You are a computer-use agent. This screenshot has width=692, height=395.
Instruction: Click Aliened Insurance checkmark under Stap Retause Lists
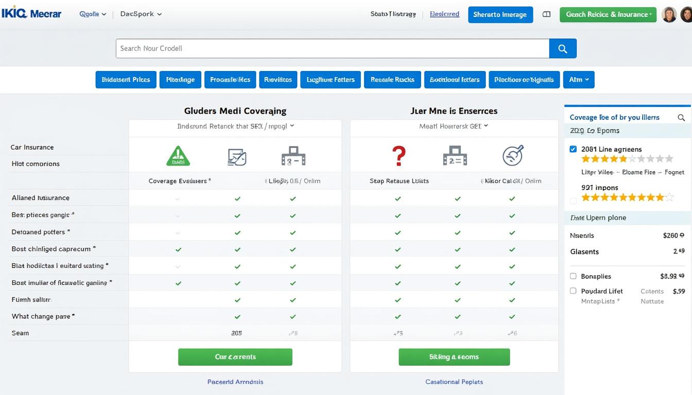398,199
